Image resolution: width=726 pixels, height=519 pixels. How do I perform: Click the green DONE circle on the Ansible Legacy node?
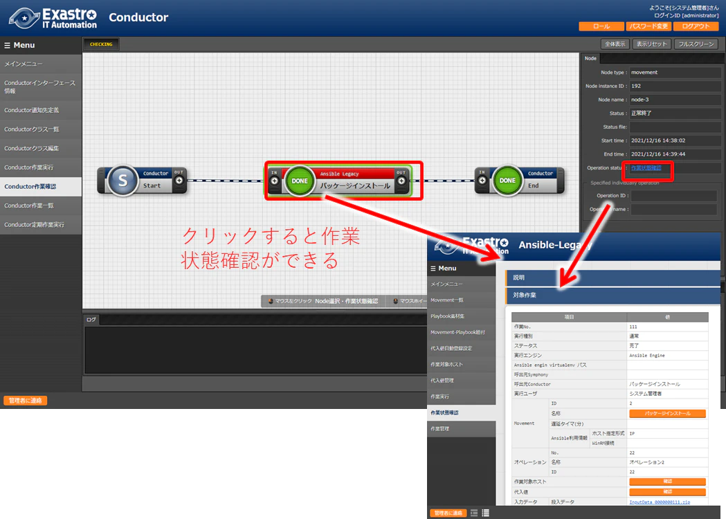click(x=300, y=181)
